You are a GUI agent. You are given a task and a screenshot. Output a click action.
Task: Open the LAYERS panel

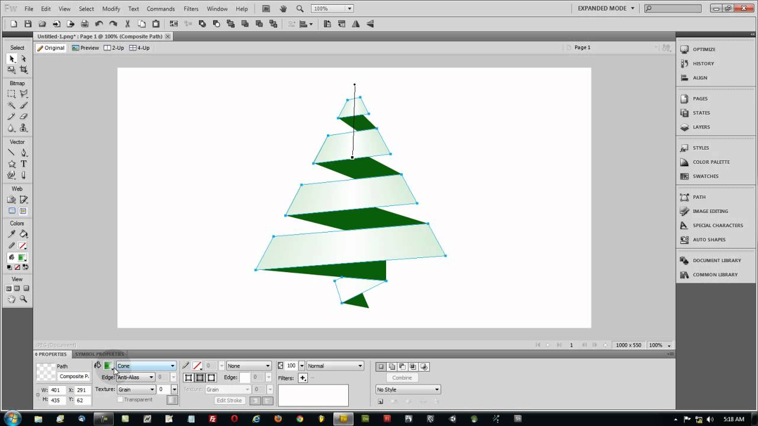pyautogui.click(x=701, y=127)
